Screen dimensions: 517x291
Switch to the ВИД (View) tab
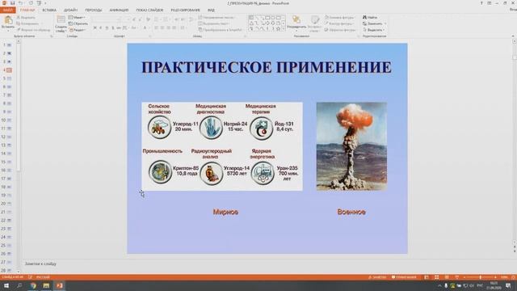211,11
